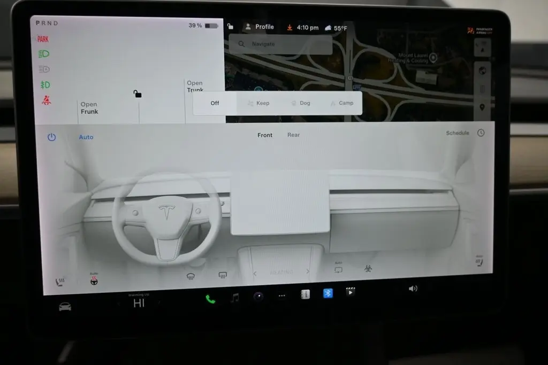Open the Phone app in the dock
This screenshot has width=548, height=365.
point(210,299)
